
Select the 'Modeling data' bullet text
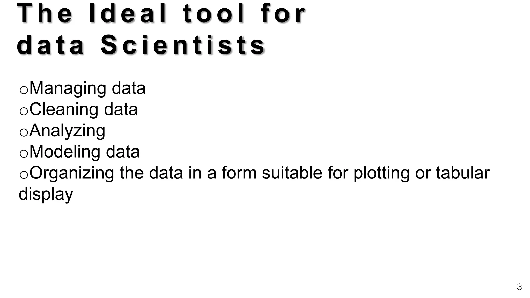point(85,152)
